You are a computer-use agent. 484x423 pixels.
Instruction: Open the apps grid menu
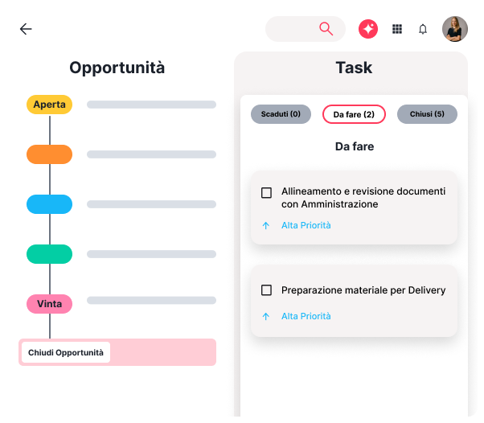point(397,29)
